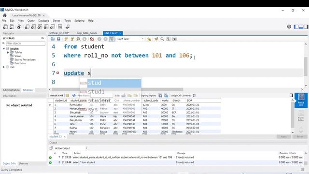Export recordset to file icon

coord(160,96)
